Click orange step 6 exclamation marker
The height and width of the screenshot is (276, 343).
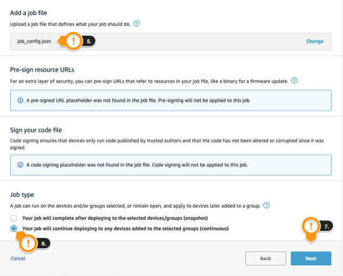tap(28, 243)
